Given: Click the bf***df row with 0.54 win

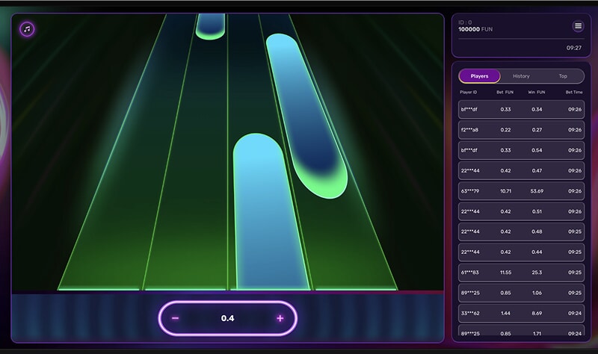Looking at the screenshot, I should [x=521, y=150].
